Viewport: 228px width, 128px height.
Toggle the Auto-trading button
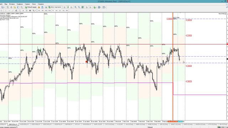point(55,7)
